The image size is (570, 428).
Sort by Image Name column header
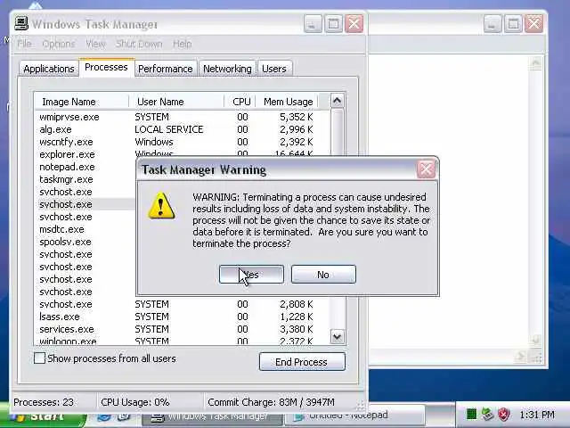pos(81,102)
